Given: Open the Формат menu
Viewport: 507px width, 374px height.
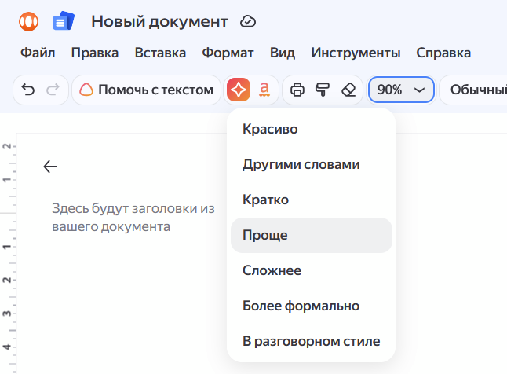Looking at the screenshot, I should click(228, 53).
